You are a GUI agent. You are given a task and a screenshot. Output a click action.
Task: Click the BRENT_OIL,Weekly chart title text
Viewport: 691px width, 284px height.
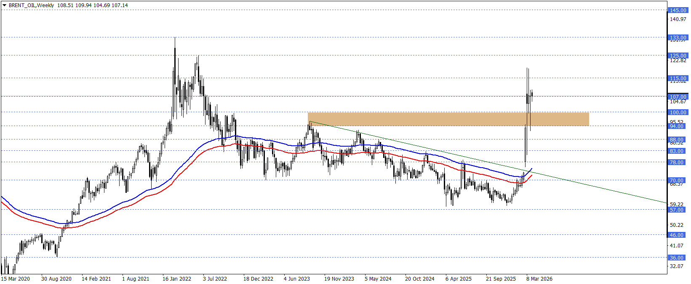point(31,5)
